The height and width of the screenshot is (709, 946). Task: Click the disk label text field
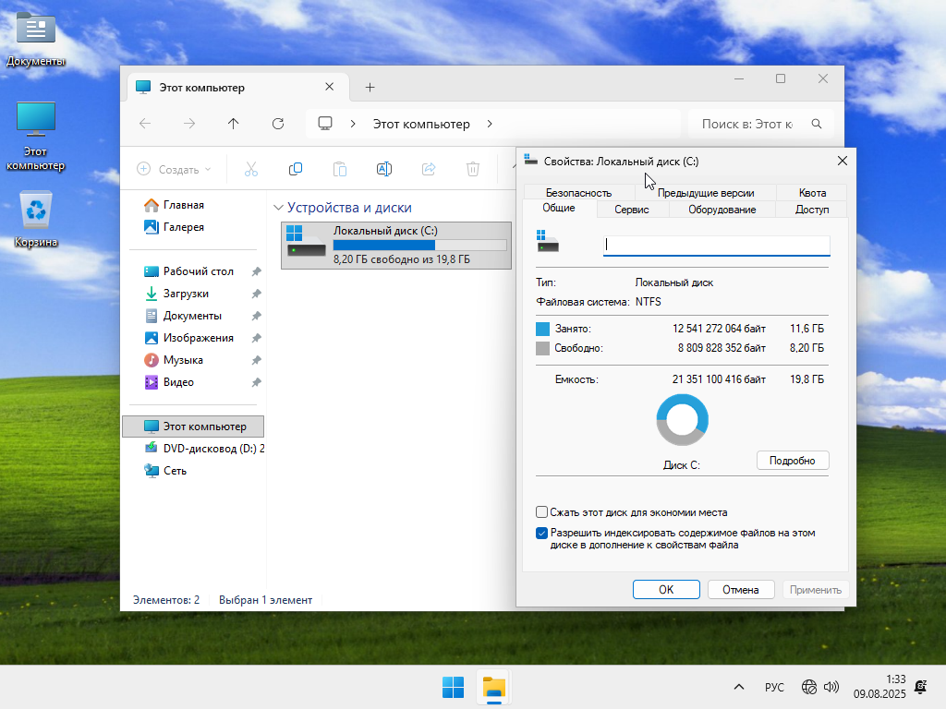click(x=716, y=245)
